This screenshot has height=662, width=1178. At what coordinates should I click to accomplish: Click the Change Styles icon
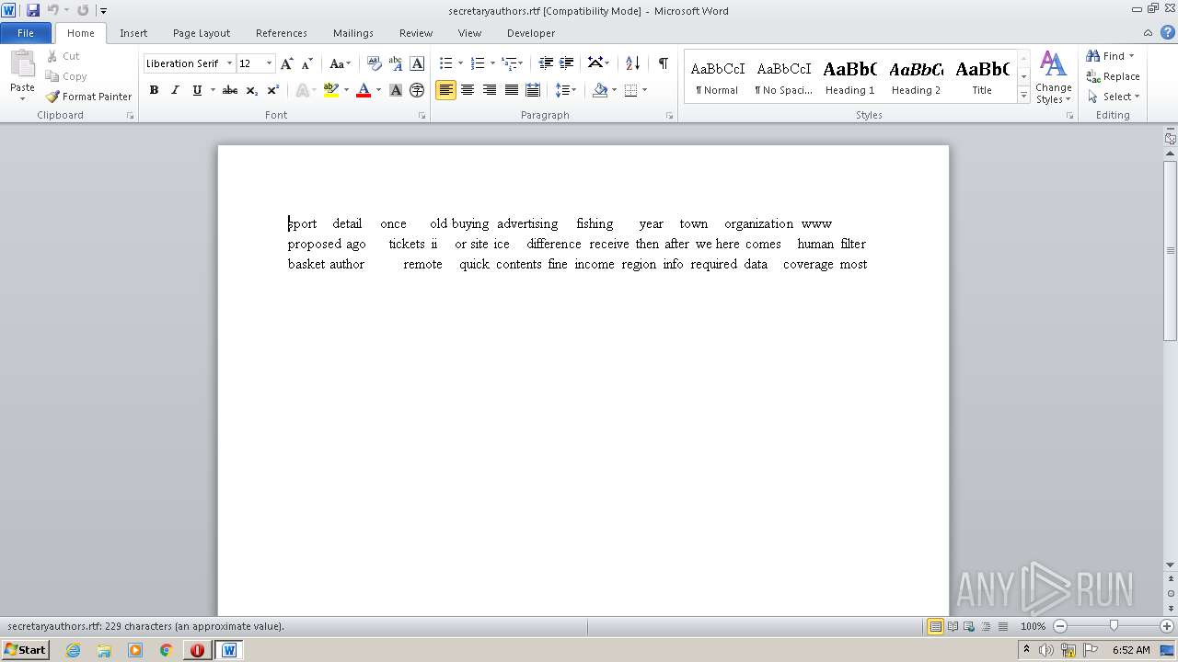1053,77
